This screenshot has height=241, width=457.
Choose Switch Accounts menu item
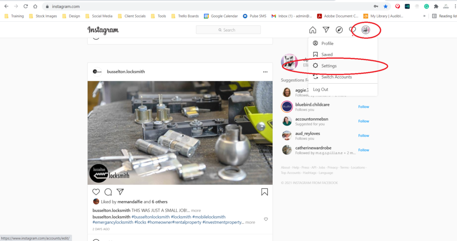pos(343,77)
